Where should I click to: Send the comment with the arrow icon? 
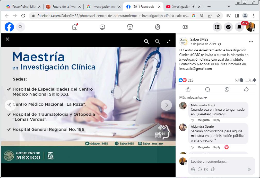[x=249, y=169]
